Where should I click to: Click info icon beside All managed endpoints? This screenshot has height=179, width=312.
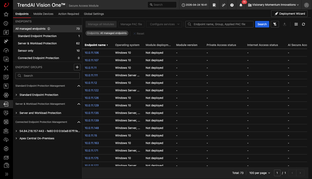tap(49, 29)
